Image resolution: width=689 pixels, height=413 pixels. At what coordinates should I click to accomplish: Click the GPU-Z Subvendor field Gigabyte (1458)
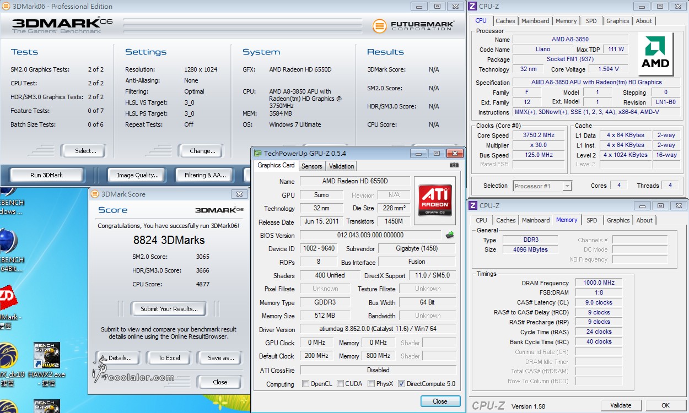pyautogui.click(x=416, y=248)
